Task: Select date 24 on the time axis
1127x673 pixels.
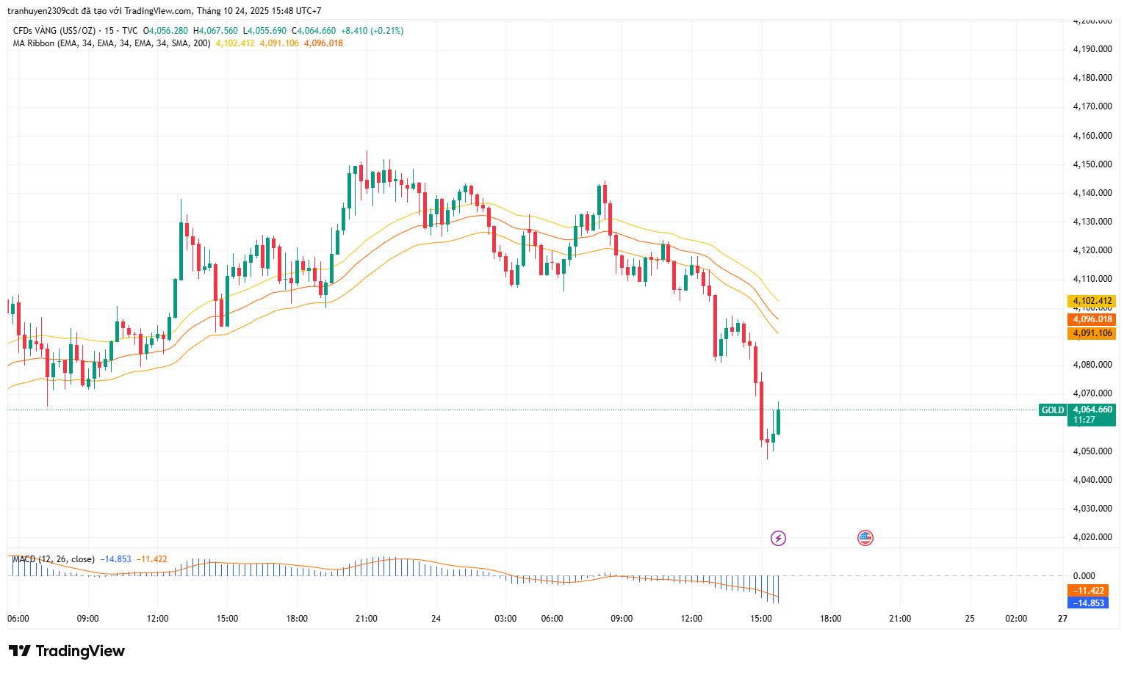Action: pos(436,619)
